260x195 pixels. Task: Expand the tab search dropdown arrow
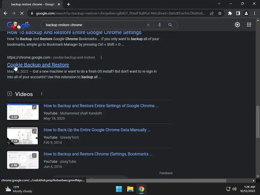219,4
